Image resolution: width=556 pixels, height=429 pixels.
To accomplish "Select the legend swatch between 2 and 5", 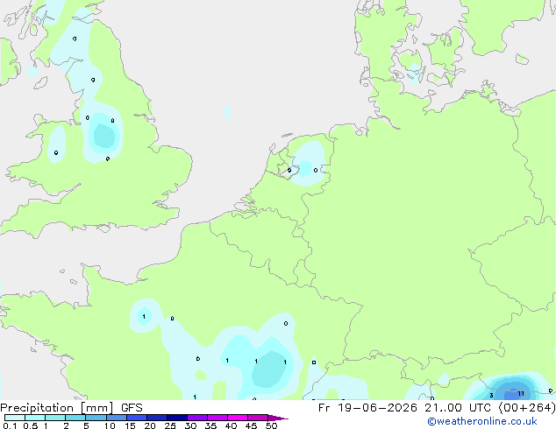I will click(75, 418).
